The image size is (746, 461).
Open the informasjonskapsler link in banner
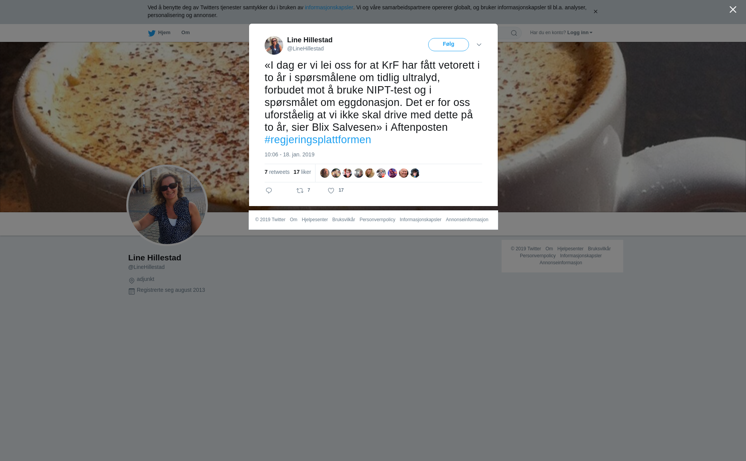click(x=329, y=7)
